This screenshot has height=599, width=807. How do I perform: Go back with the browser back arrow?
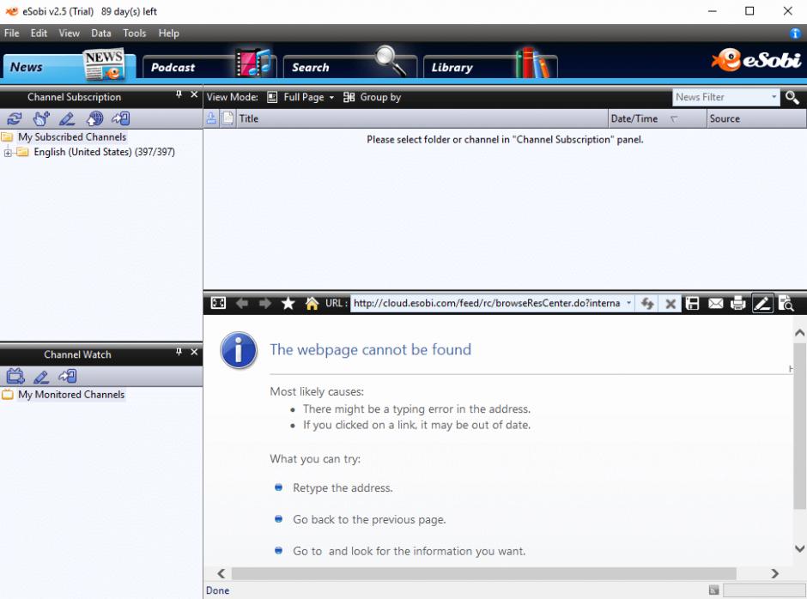[x=242, y=304]
